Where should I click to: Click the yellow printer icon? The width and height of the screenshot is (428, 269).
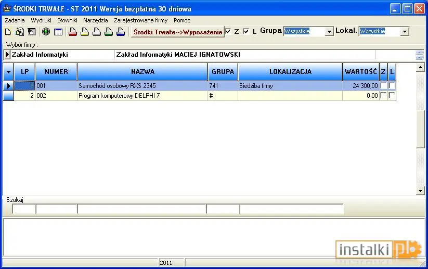click(85, 32)
